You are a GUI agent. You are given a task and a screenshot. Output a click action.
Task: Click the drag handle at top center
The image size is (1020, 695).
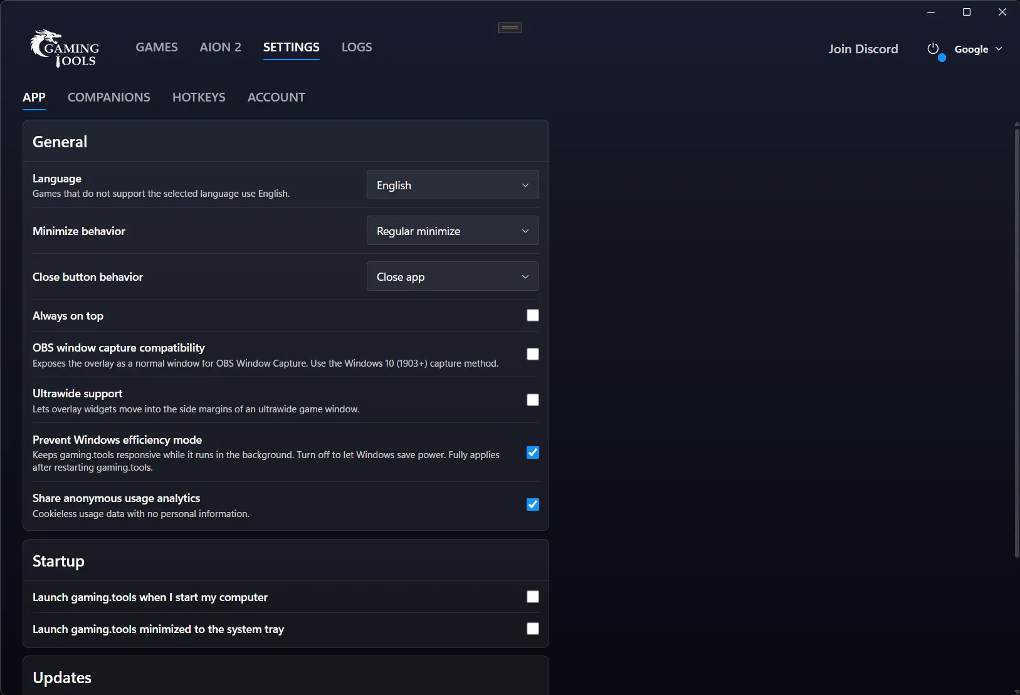click(510, 28)
